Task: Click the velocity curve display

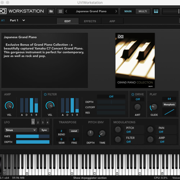Action: click(169, 112)
